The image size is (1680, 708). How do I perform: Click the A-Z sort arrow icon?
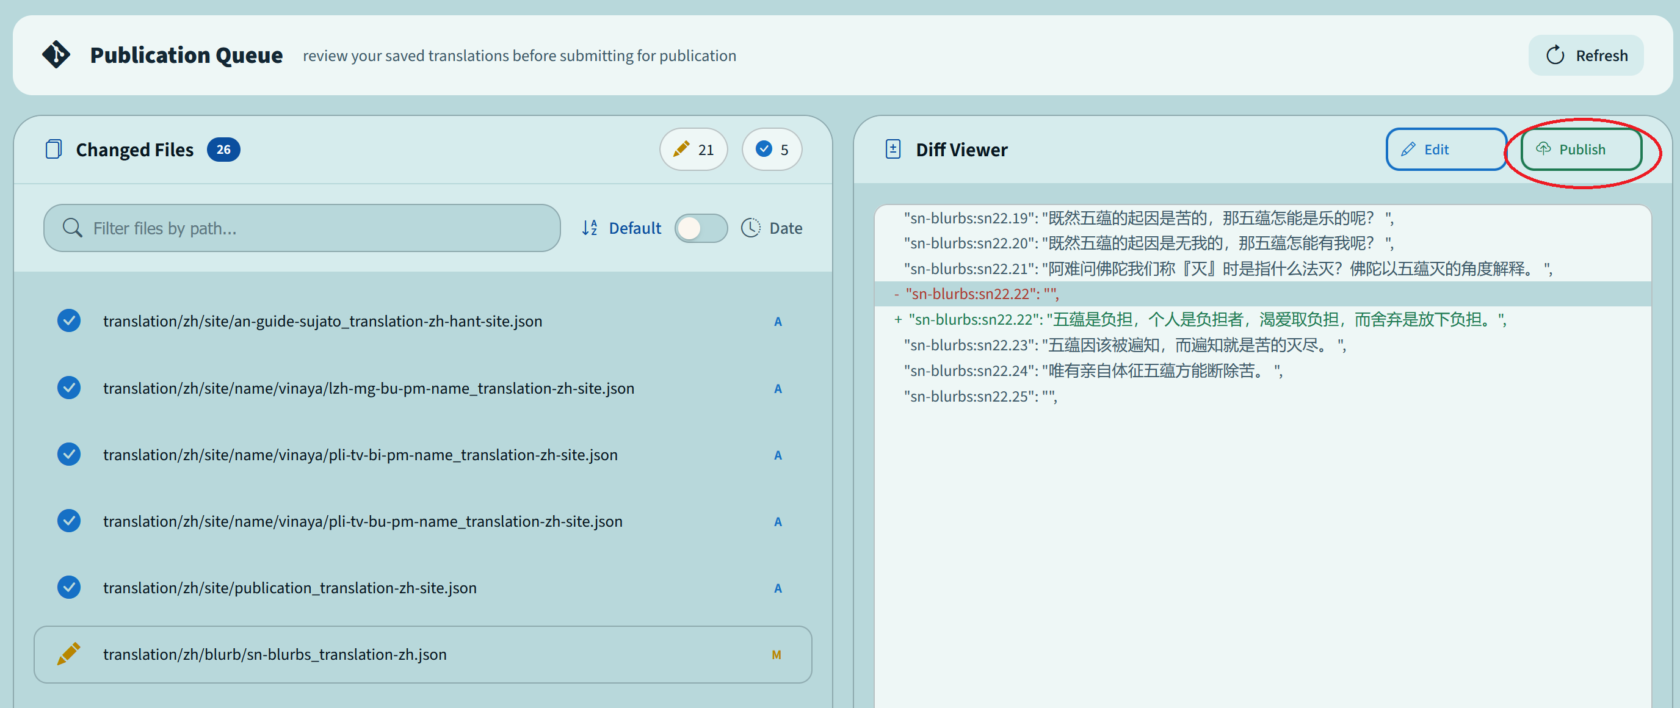point(590,228)
